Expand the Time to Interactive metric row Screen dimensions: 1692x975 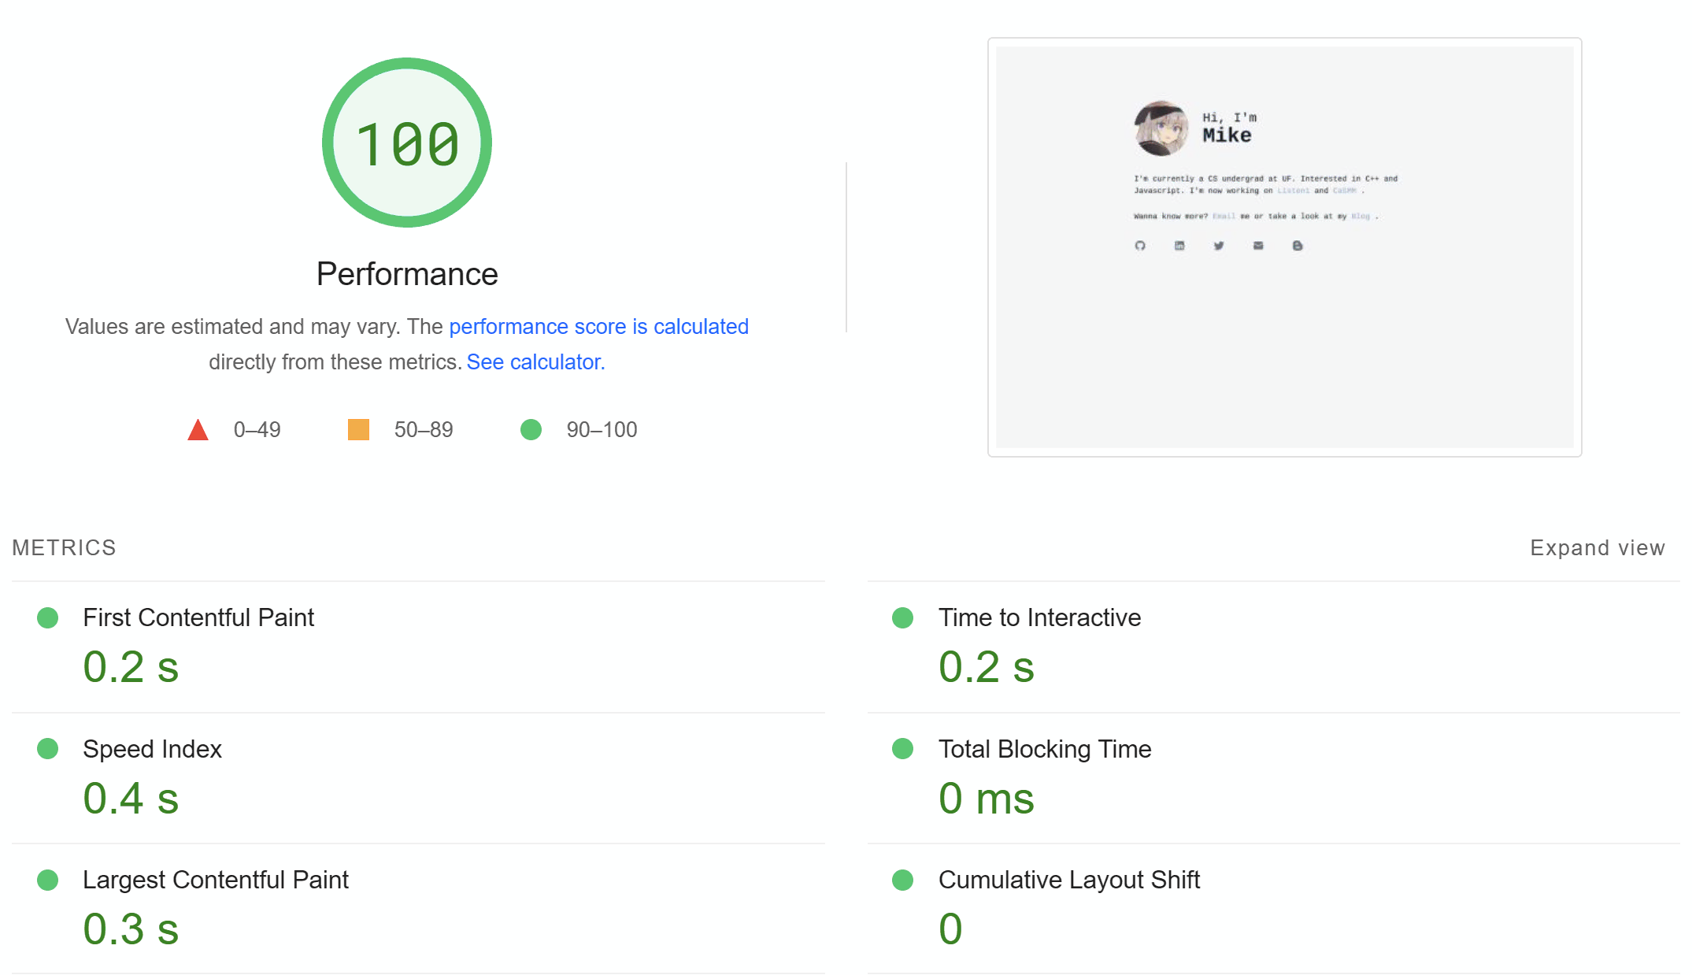pyautogui.click(x=1039, y=618)
